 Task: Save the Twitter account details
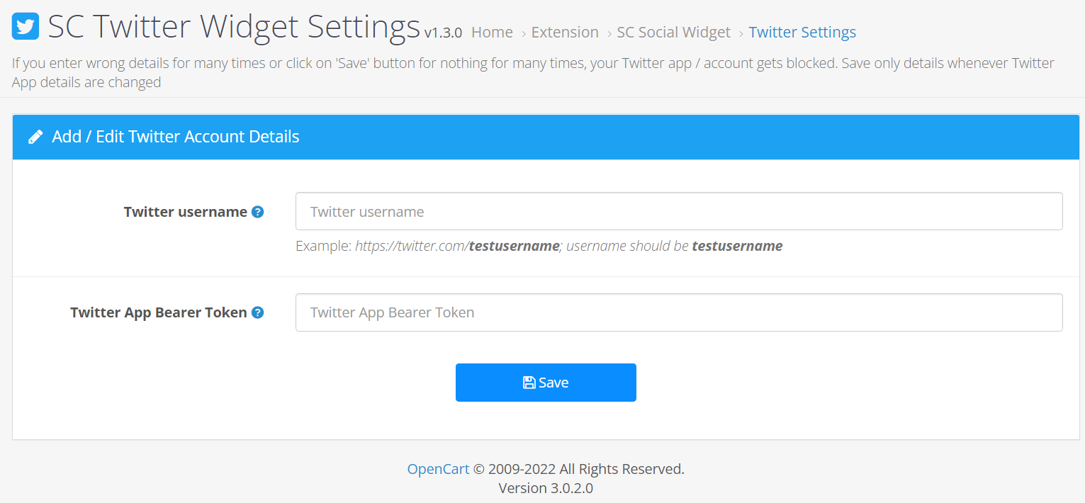coord(546,383)
